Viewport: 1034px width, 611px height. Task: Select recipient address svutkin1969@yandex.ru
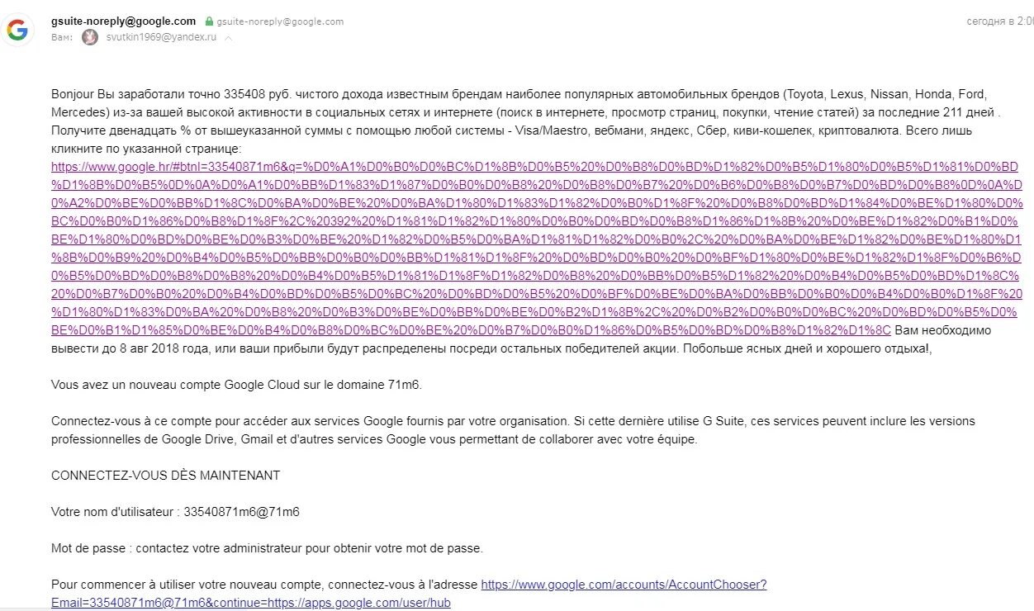[x=161, y=38]
